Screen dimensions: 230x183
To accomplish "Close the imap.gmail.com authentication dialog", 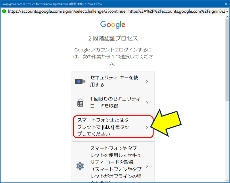I will [x=226, y=4].
